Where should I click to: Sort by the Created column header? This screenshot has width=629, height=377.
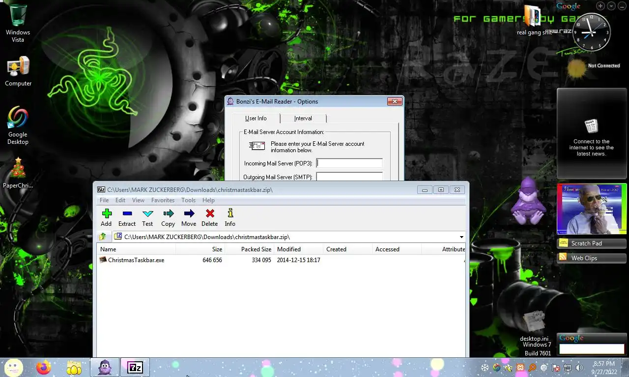point(347,249)
